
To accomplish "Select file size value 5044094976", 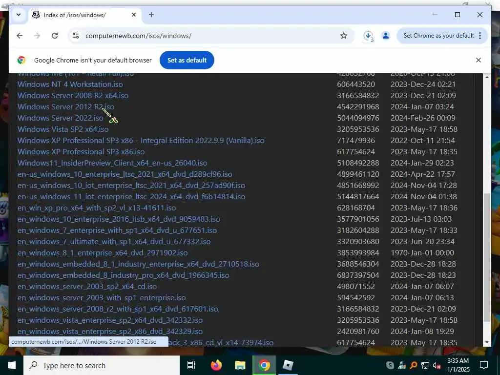I will (358, 118).
